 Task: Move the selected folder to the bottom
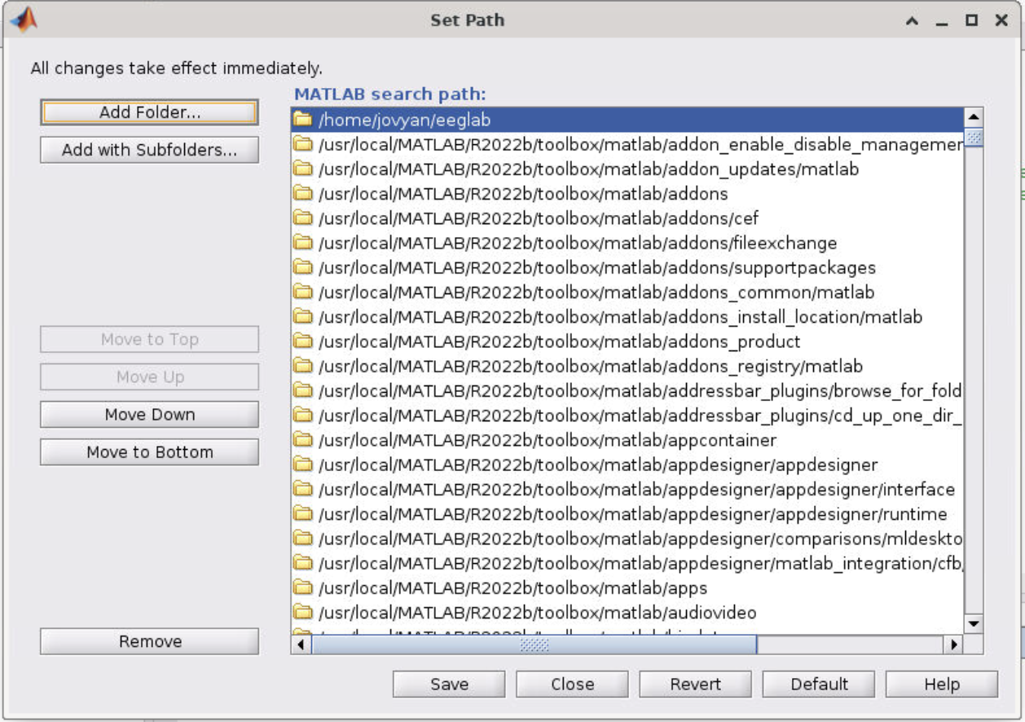click(149, 451)
